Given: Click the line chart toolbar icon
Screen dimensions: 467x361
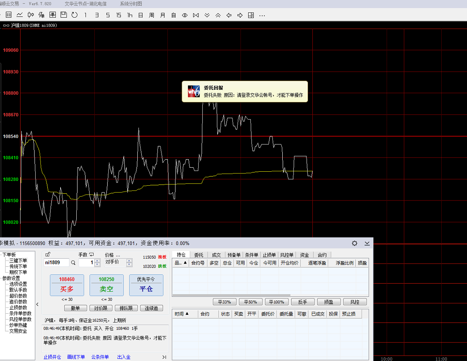Looking at the screenshot, I should point(20,15).
